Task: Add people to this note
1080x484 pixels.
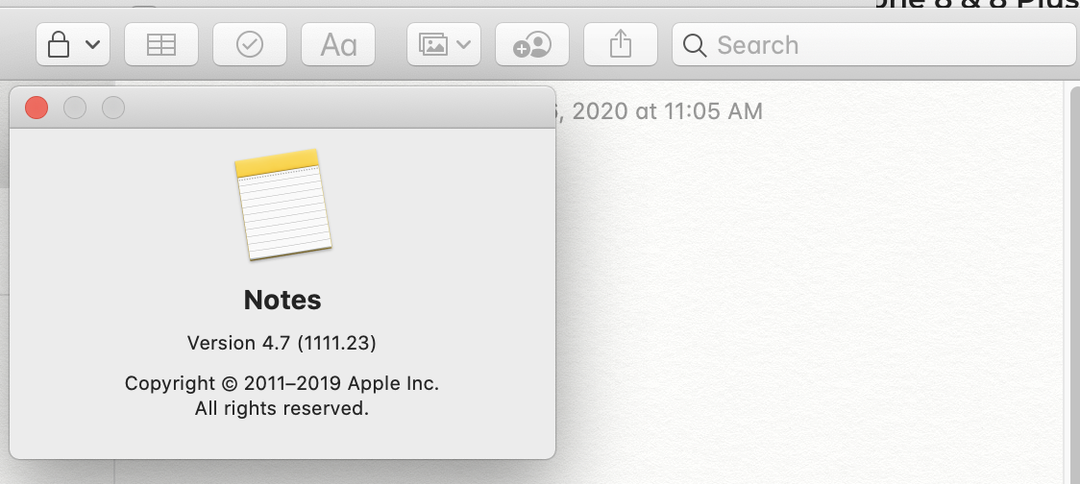Action: (x=531, y=45)
